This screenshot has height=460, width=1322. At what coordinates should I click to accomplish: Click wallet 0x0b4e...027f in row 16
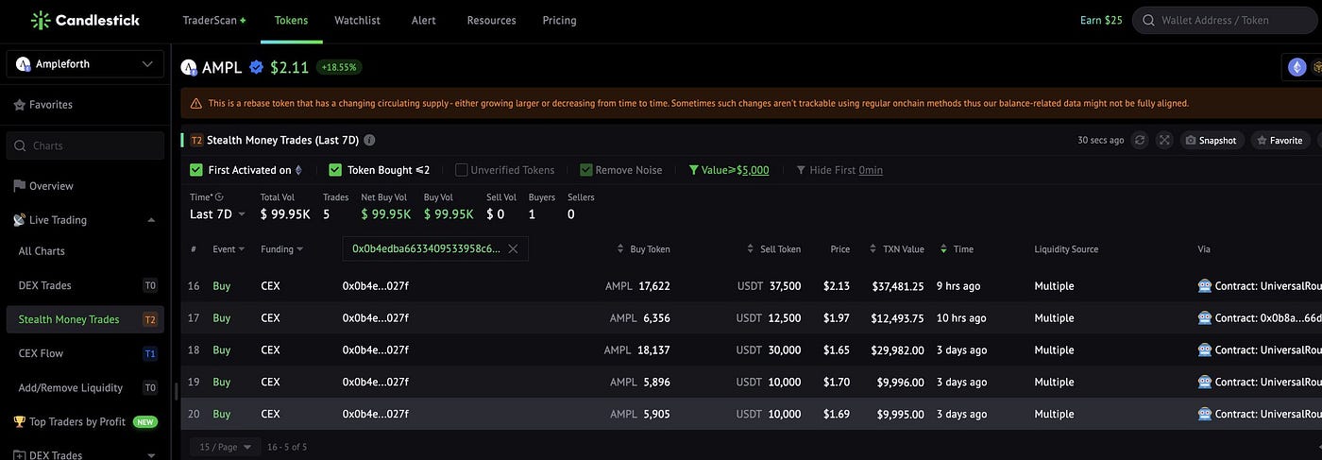376,285
